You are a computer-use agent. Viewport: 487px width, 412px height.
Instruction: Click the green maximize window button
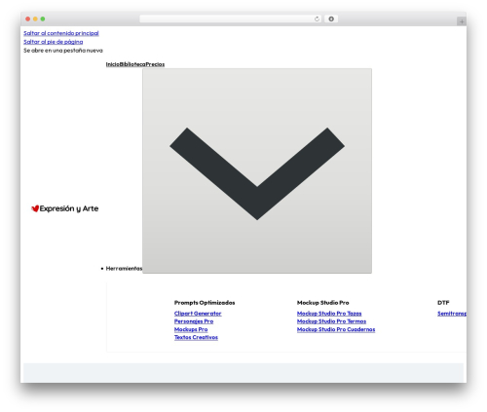click(x=43, y=19)
